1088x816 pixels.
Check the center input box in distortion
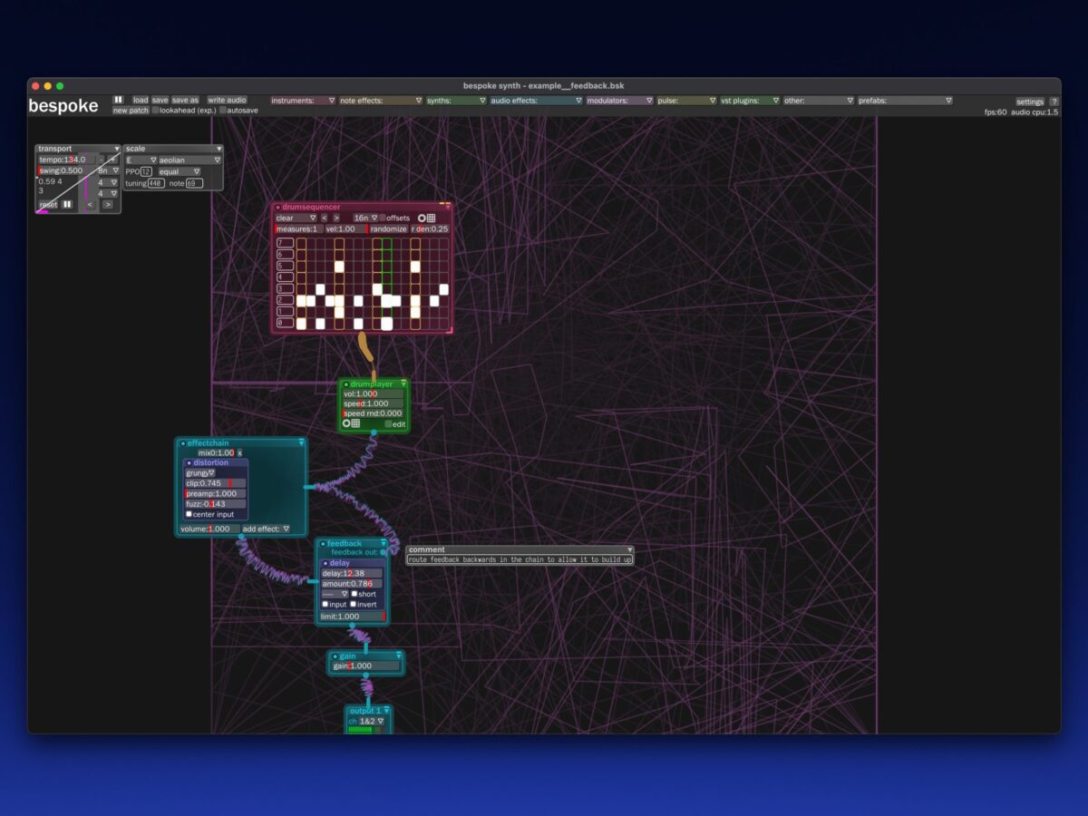pos(189,514)
